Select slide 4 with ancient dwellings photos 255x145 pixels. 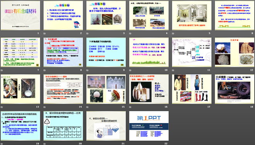click(x=149, y=15)
